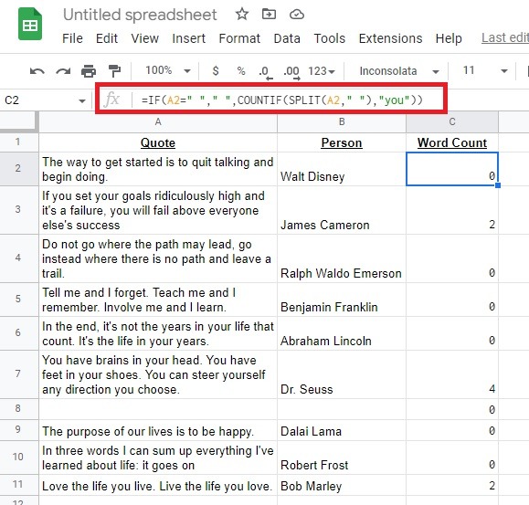The height and width of the screenshot is (505, 529).
Task: Open the 123 number formats dropdown
Action: (x=322, y=71)
